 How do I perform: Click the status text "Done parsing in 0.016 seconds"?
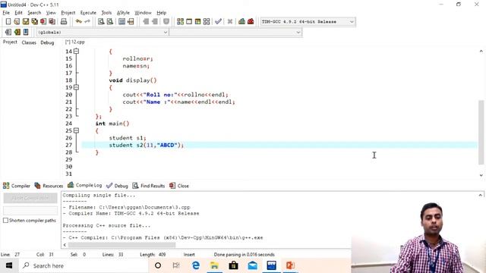(245, 255)
